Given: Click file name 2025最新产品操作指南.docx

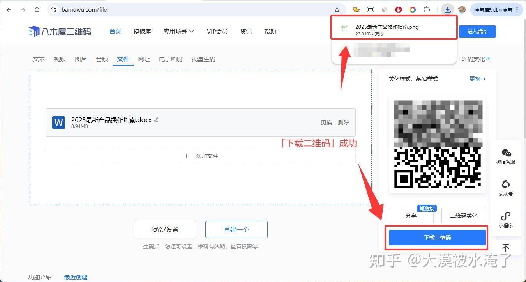Looking at the screenshot, I should point(111,120).
